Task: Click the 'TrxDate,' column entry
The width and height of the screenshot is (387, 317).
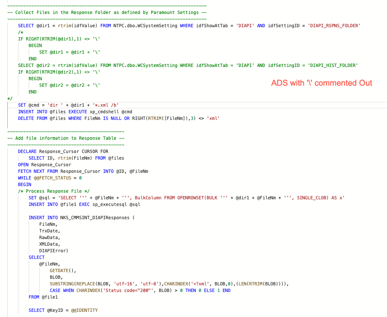Action: pyautogui.click(x=50, y=231)
